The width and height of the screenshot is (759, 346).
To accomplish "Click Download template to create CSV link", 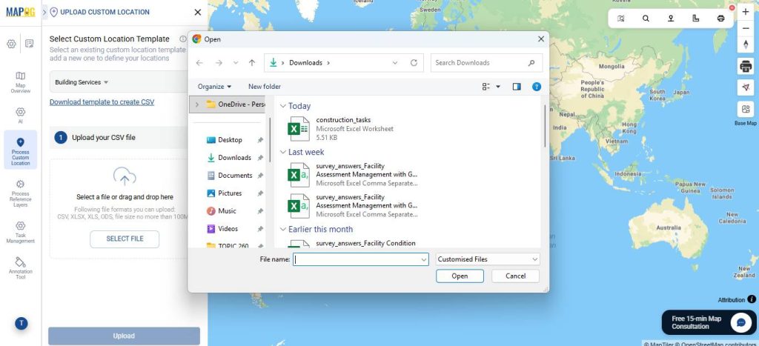I will click(x=102, y=102).
